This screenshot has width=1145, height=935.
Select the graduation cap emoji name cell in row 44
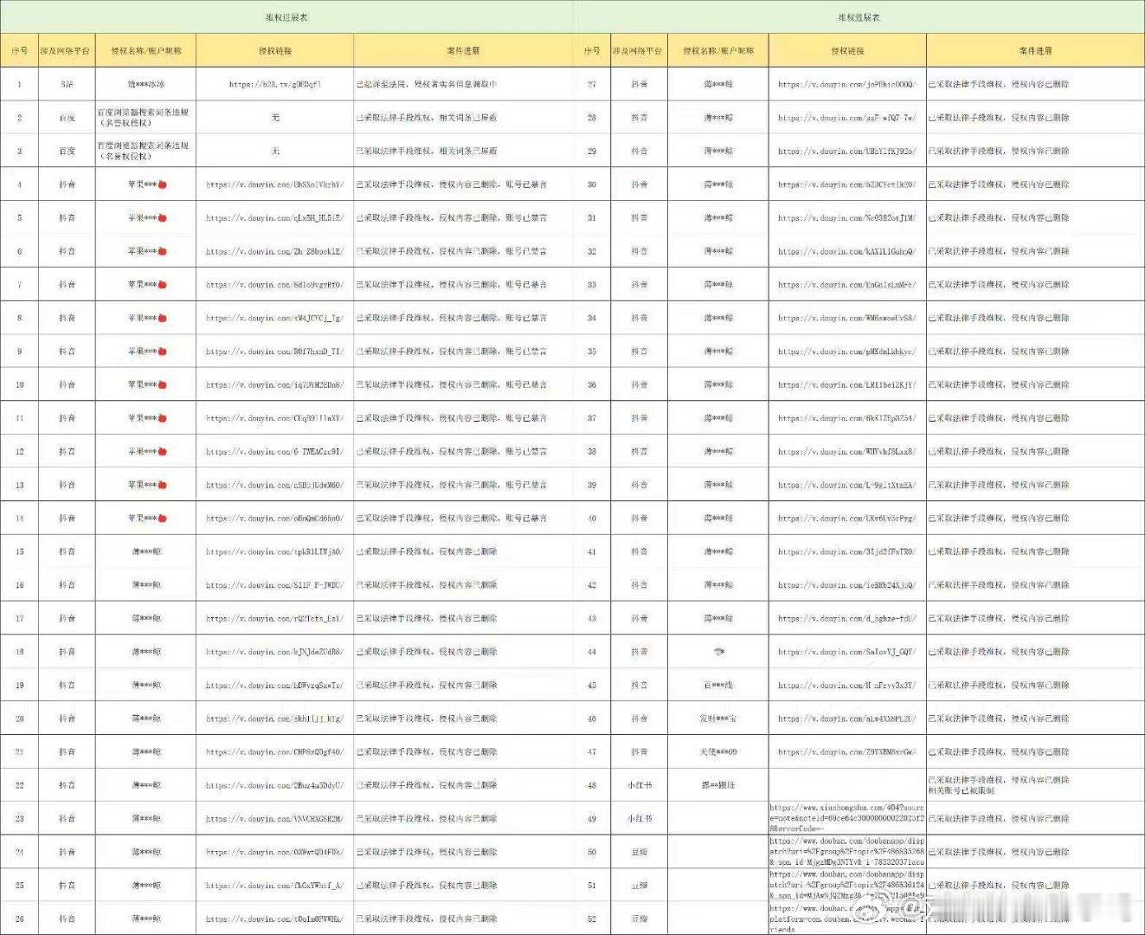717,651
